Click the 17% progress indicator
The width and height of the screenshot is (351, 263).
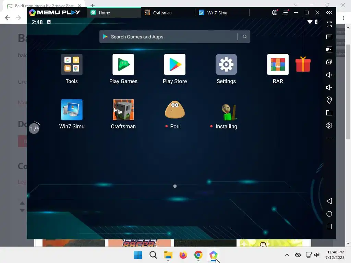(x=34, y=128)
